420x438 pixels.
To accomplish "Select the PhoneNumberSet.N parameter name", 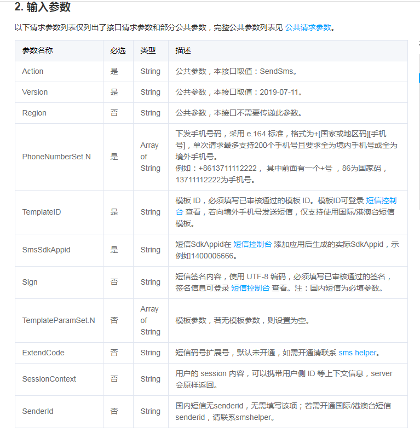I will click(x=56, y=157).
